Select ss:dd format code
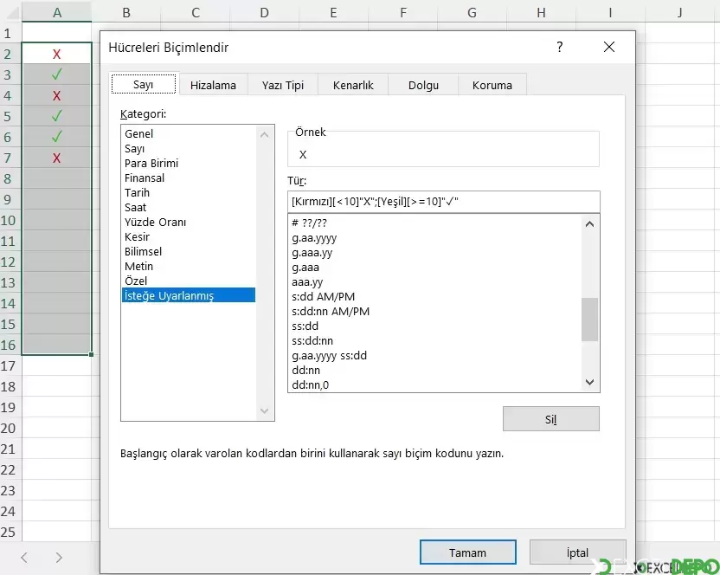720x575 pixels. [x=434, y=326]
